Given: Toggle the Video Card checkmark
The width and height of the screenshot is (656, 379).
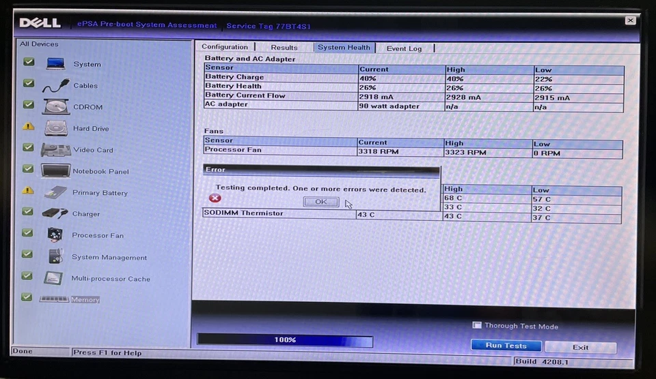Looking at the screenshot, I should coord(28,147).
